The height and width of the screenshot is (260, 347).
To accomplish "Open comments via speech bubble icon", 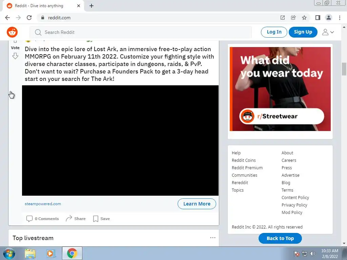I will pos(29,219).
